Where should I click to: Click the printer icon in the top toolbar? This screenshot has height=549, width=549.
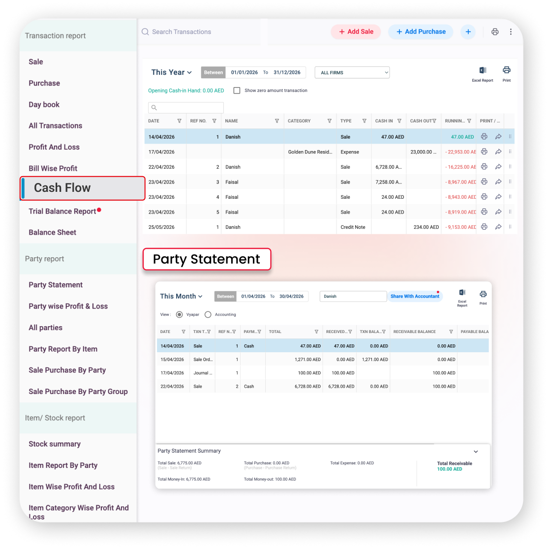pos(495,32)
